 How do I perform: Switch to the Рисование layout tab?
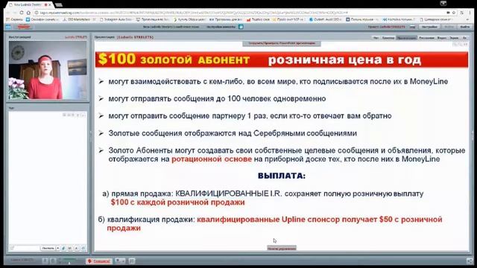(426, 38)
